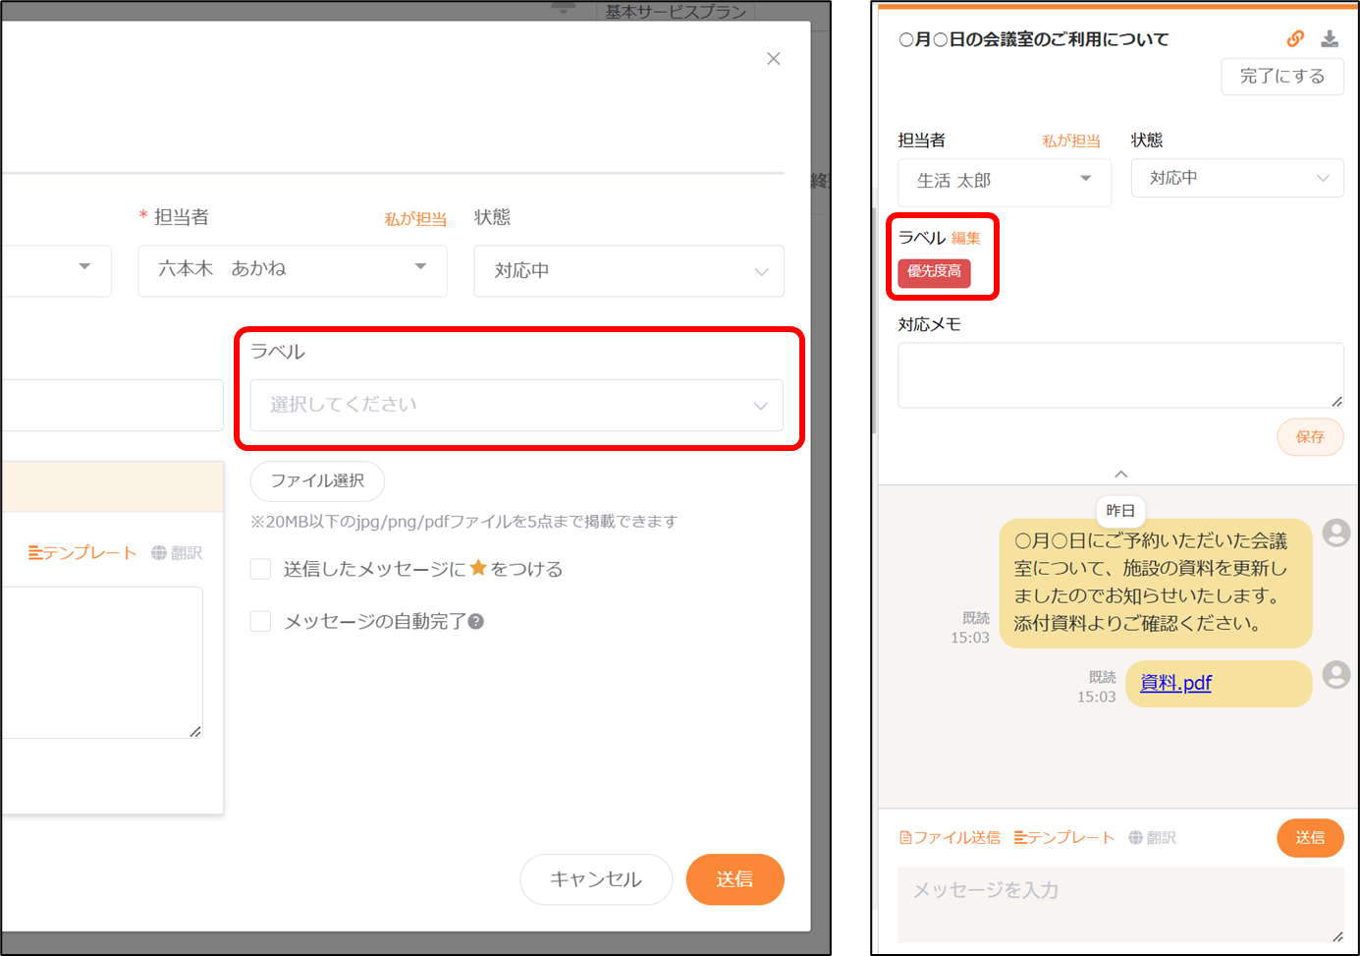This screenshot has width=1360, height=956.
Task: Open the 資料.pdf attachment link
Action: click(1175, 683)
